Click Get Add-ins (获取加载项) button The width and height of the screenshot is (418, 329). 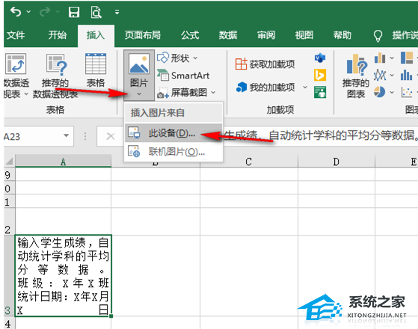[x=265, y=64]
